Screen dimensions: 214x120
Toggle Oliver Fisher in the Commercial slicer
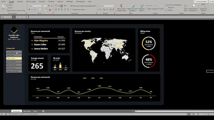click(x=14, y=68)
